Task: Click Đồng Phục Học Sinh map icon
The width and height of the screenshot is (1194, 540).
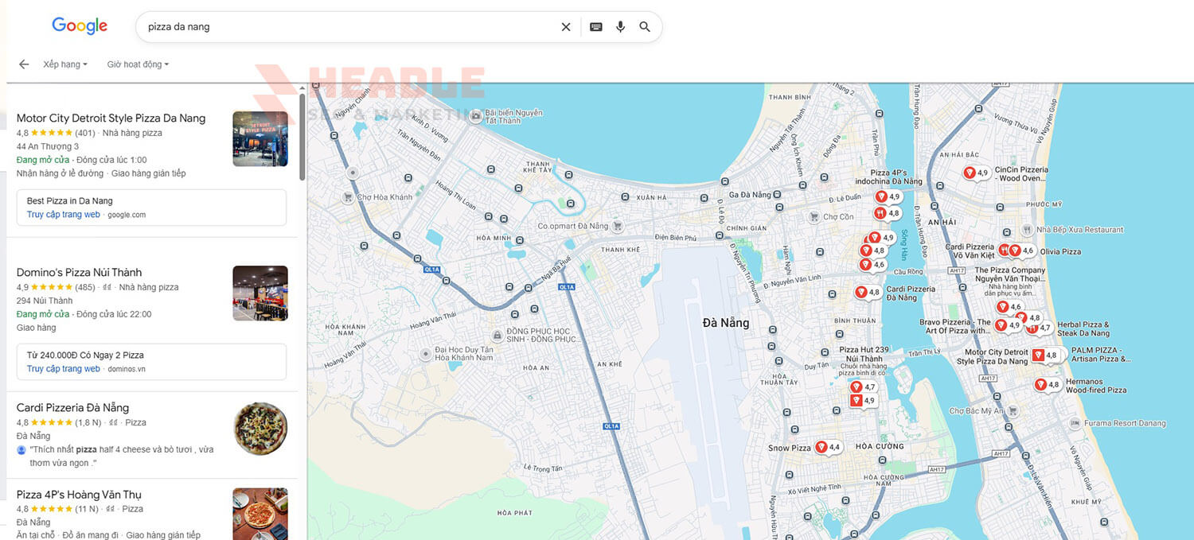Action: [497, 336]
